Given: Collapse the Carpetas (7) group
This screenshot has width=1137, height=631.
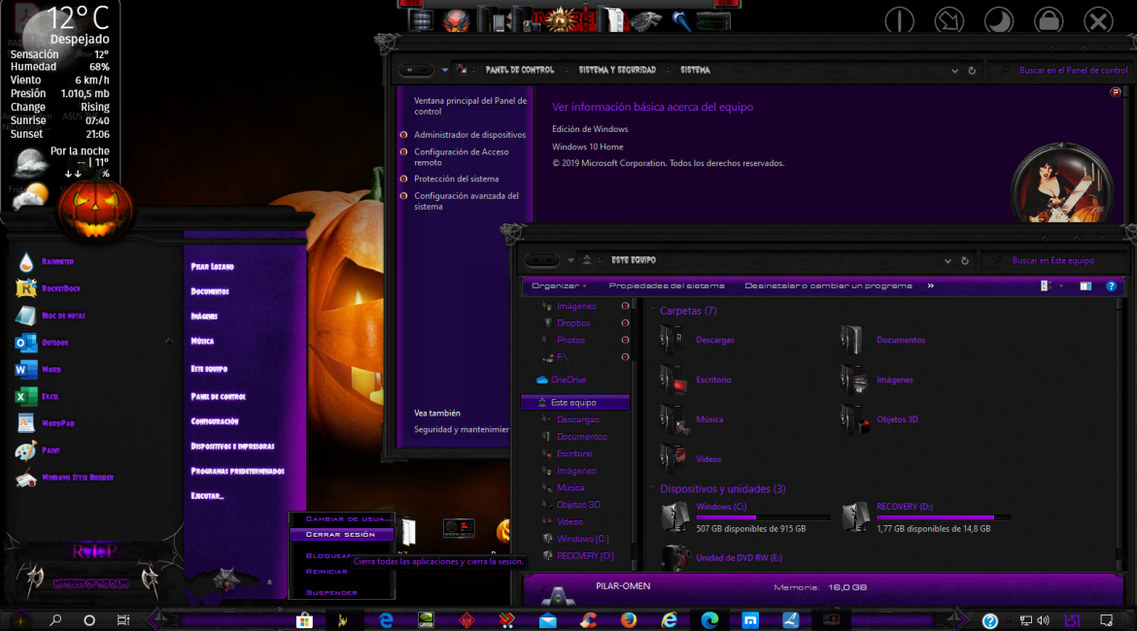Looking at the screenshot, I should pyautogui.click(x=653, y=311).
